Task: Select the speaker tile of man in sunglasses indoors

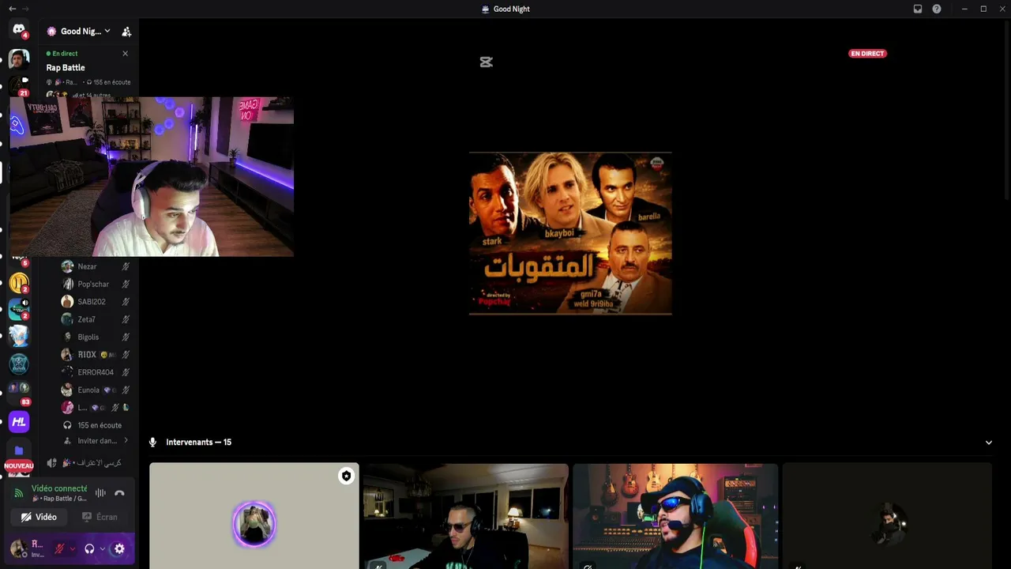Action: pos(466,516)
